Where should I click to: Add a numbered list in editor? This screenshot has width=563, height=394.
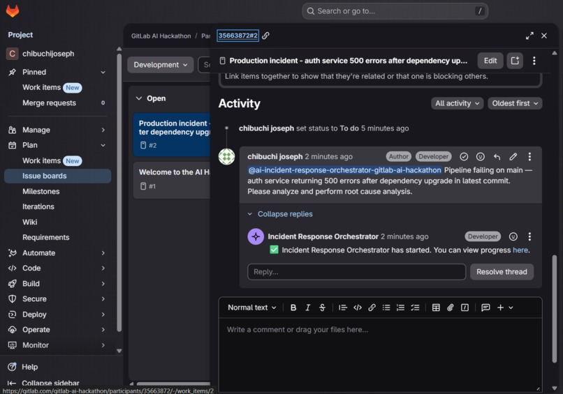click(x=401, y=308)
